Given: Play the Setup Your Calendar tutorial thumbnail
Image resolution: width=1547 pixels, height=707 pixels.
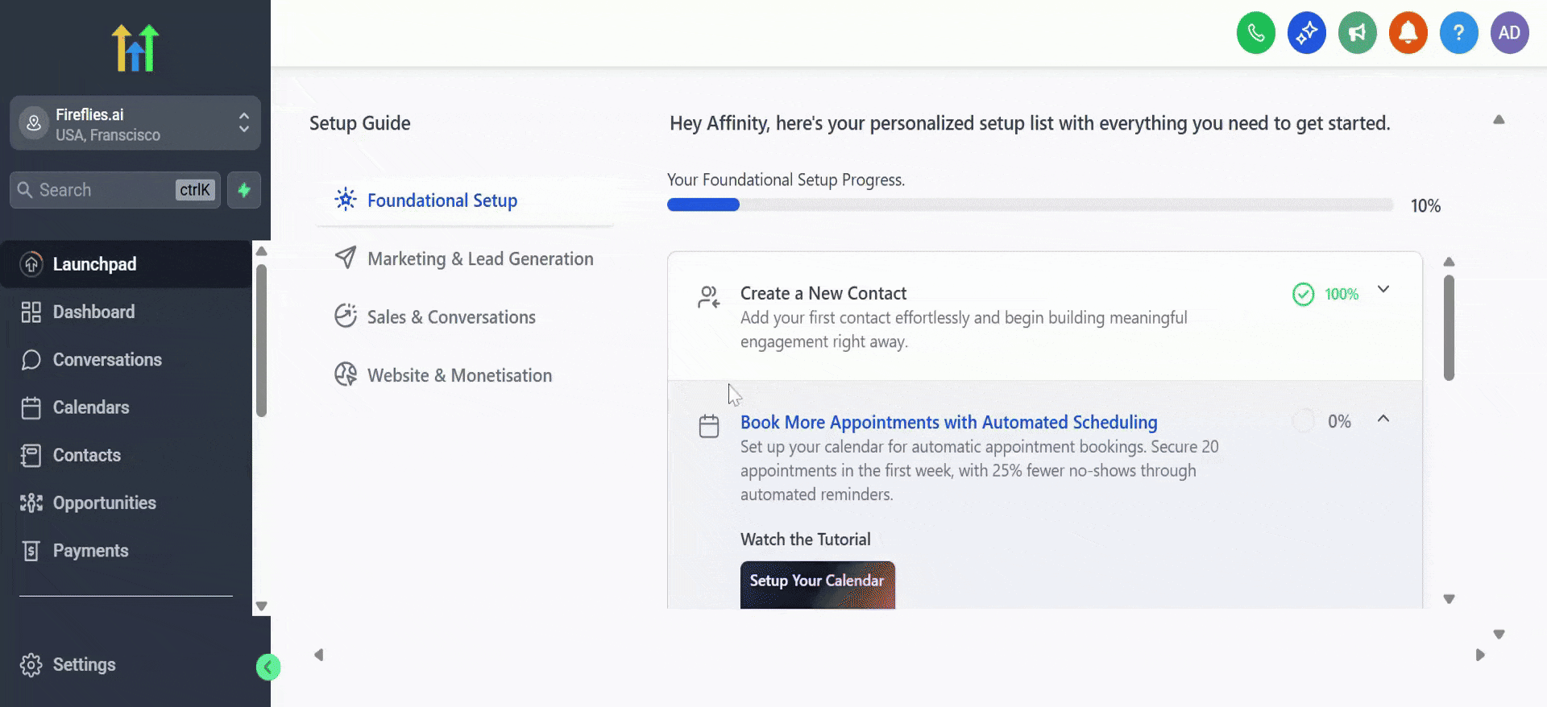Looking at the screenshot, I should [817, 585].
